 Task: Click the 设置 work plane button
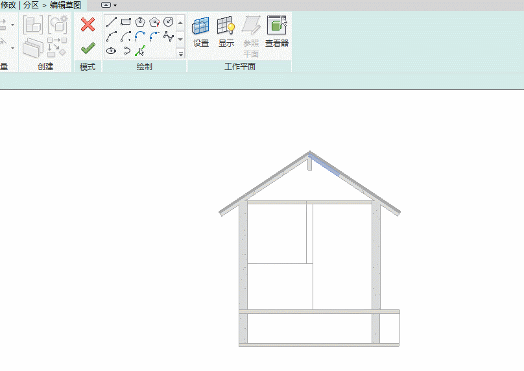(201, 32)
